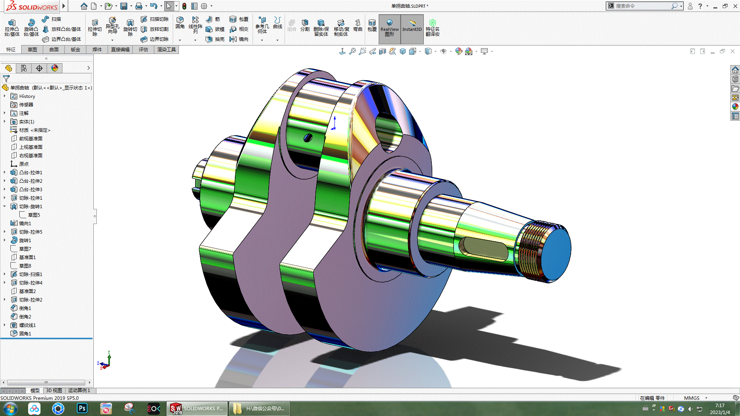This screenshot has height=416, width=740.
Task: Open the DisplayManager tab icon
Action: (55, 68)
